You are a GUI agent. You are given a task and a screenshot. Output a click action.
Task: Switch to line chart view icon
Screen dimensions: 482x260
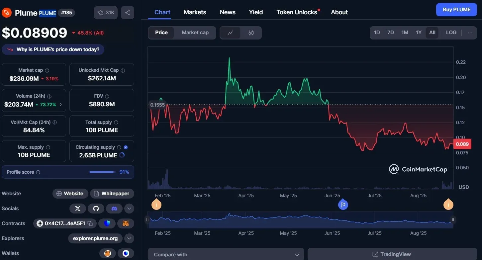230,33
